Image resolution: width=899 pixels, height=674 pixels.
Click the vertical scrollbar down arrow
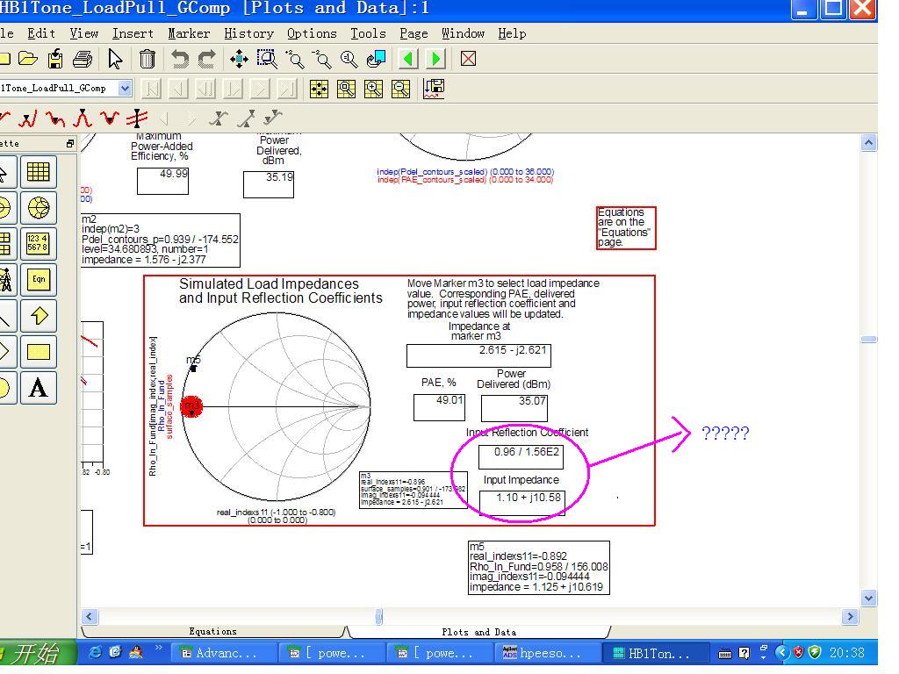869,598
